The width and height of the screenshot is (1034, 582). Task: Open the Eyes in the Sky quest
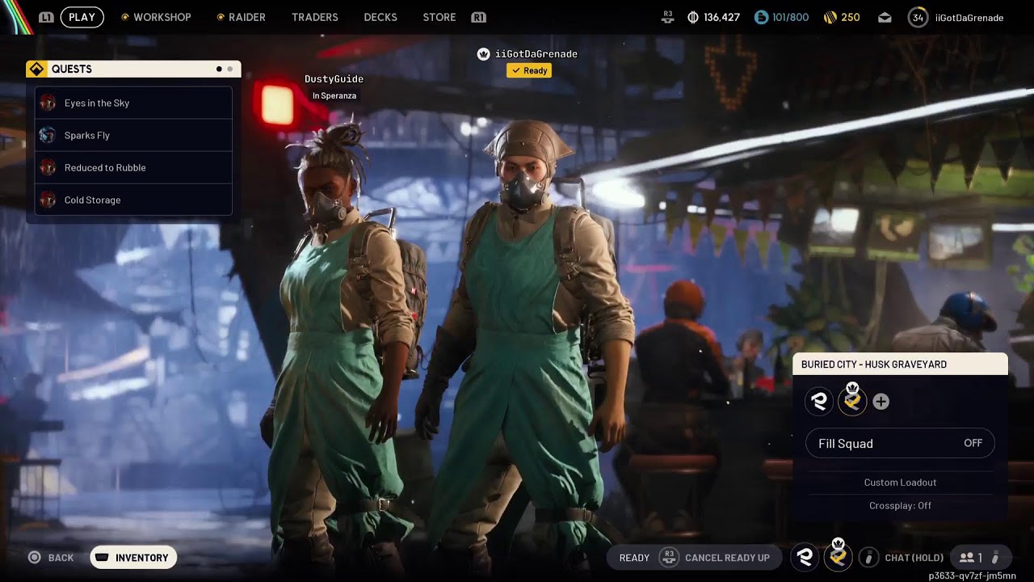(133, 103)
